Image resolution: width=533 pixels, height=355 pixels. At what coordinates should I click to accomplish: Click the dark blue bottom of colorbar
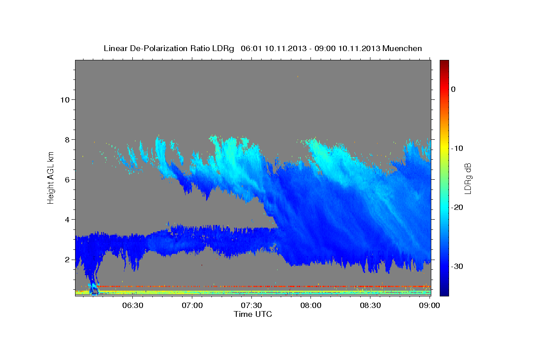point(444,291)
